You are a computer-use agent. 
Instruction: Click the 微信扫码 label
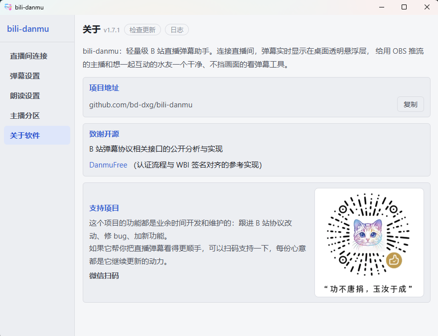tap(104, 275)
